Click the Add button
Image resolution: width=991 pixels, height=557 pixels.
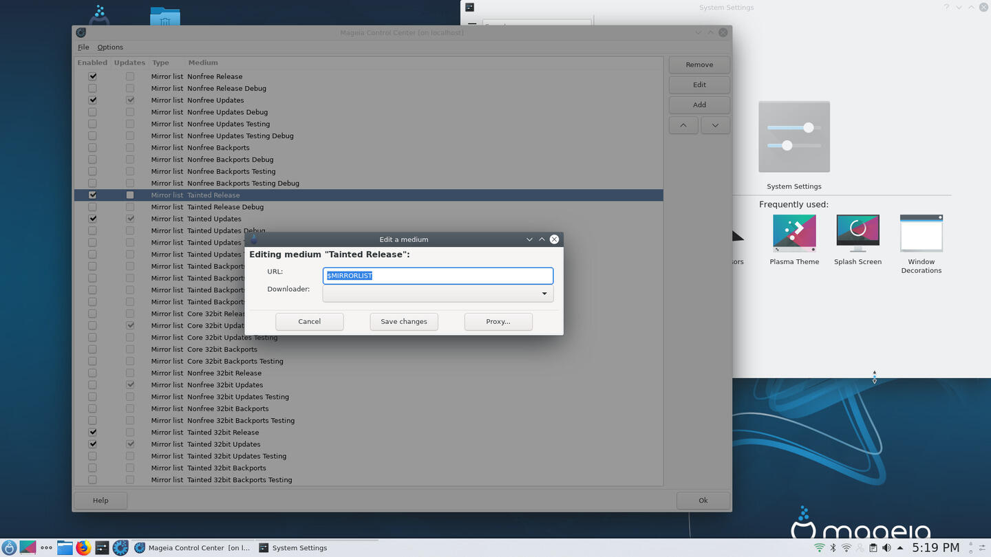(699, 105)
